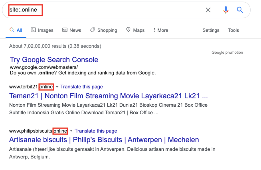The width and height of the screenshot is (261, 170).
Task: Open the Tools menu
Action: coord(233,30)
